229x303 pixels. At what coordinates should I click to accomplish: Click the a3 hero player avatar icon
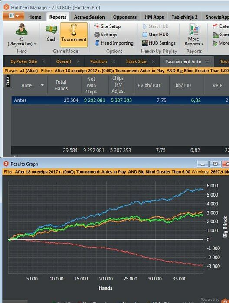coord(22,29)
